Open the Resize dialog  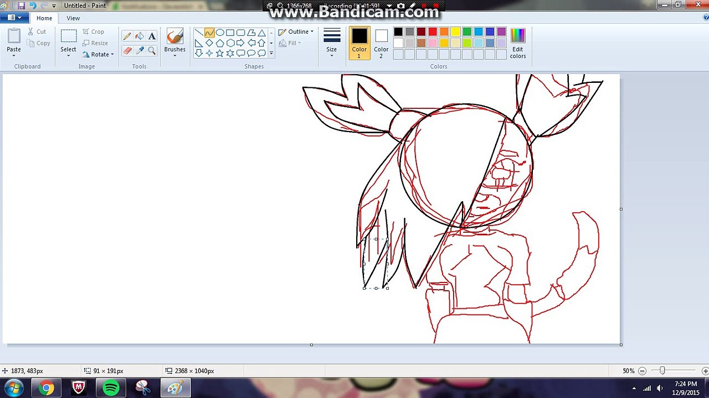[x=95, y=43]
